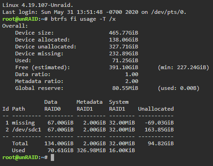The height and width of the screenshot is (166, 213).
Task: Click the Device size value 465.77GiB
Action: tap(123, 33)
